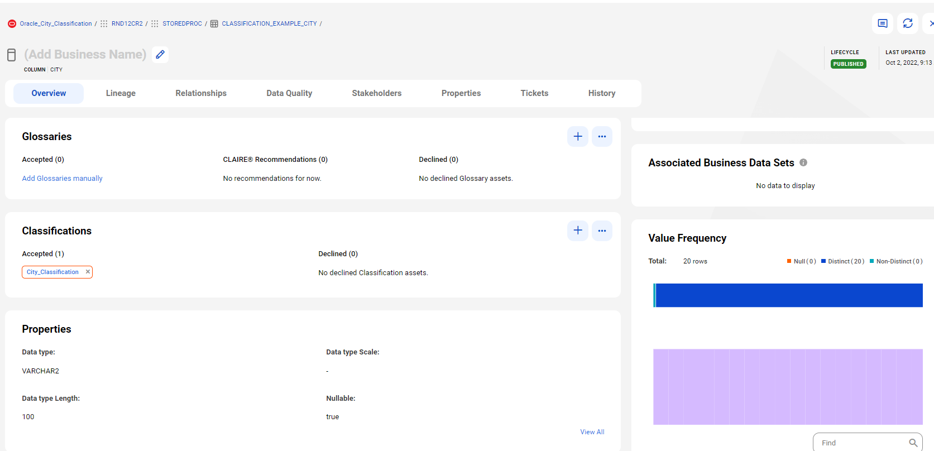This screenshot has height=451, width=934.
Task: Open the Relationships tab
Action: [201, 93]
